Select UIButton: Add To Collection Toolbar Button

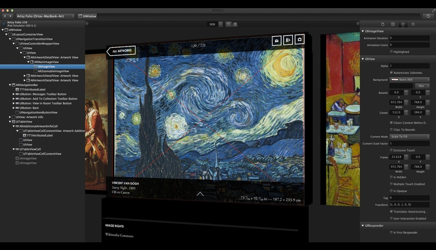43,99
